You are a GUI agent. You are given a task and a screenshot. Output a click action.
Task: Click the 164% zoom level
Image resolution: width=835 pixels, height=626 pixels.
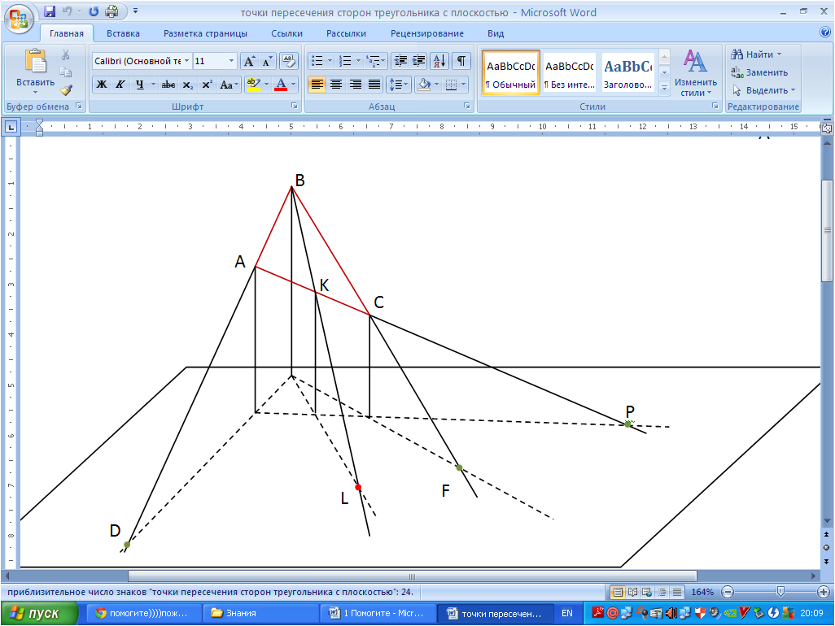coord(702,592)
